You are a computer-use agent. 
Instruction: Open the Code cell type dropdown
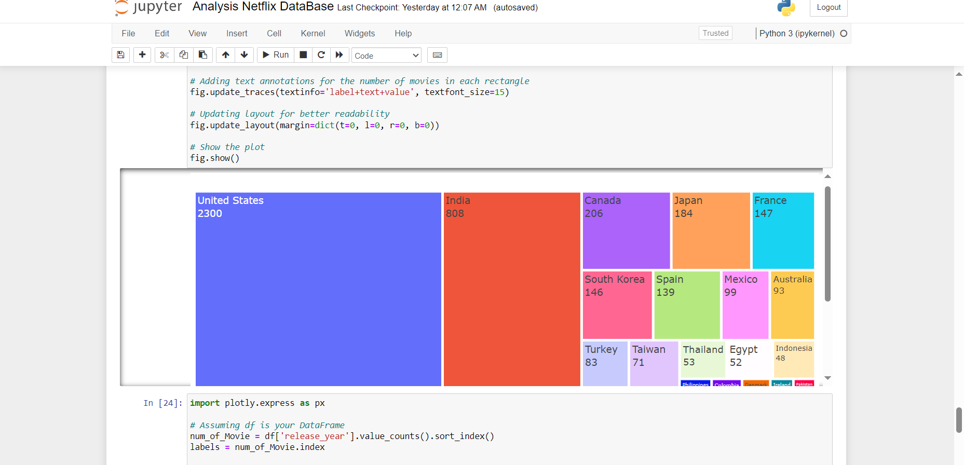coord(387,56)
